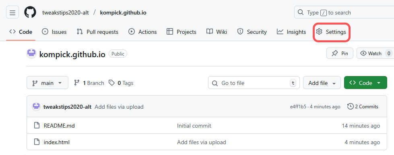Click the Security shield icon
Screen dimensions: 394x155
tap(240, 32)
